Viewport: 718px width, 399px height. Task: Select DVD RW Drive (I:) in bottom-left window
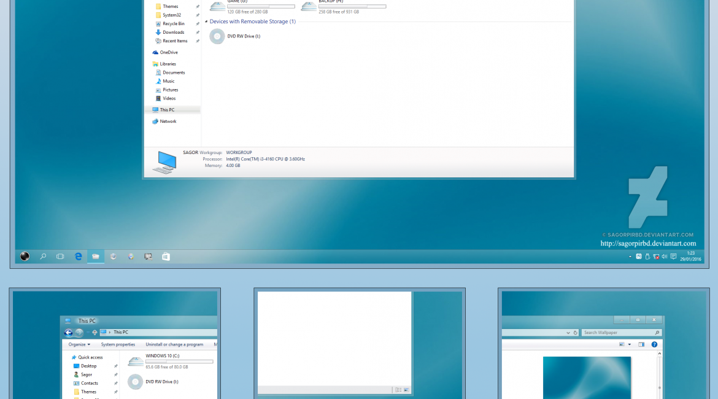pos(153,382)
